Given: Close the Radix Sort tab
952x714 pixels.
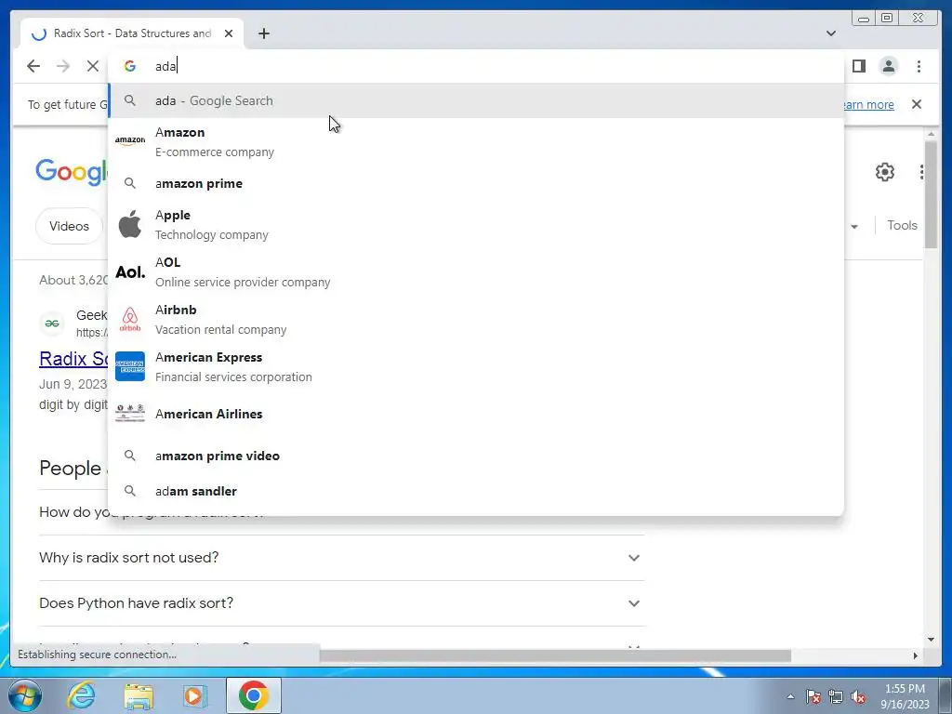Looking at the screenshot, I should tap(229, 33).
